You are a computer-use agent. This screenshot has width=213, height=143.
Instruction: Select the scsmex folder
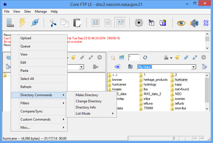[x=178, y=99]
